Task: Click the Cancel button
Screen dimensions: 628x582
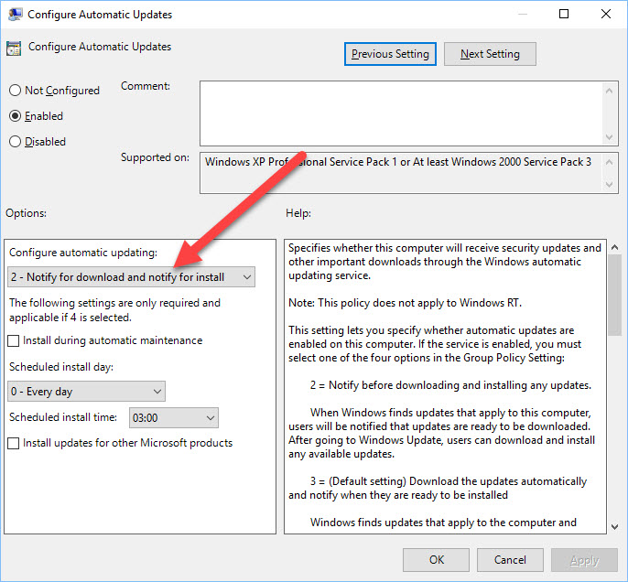Action: coord(510,559)
